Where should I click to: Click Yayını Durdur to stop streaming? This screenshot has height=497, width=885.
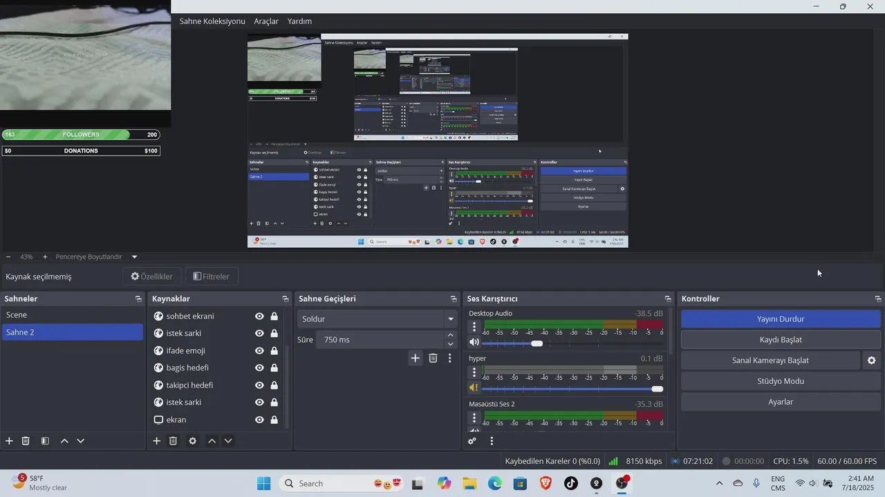click(x=781, y=319)
